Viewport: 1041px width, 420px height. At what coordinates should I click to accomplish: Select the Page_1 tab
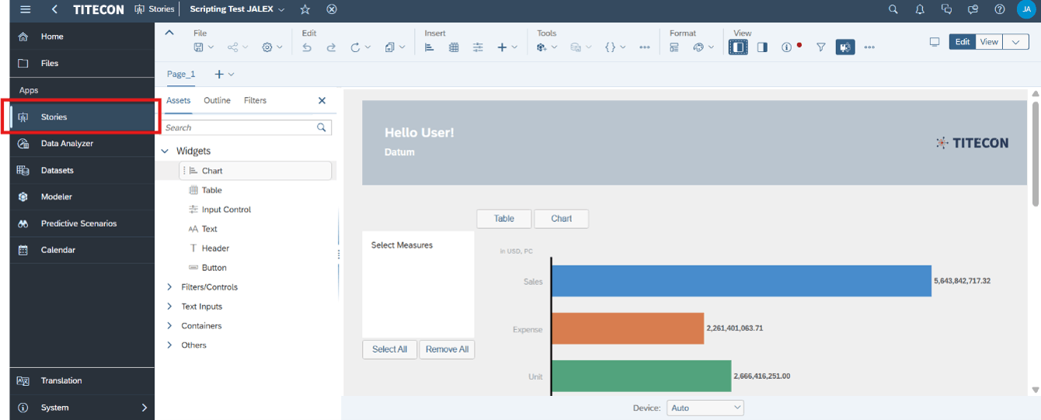(181, 74)
